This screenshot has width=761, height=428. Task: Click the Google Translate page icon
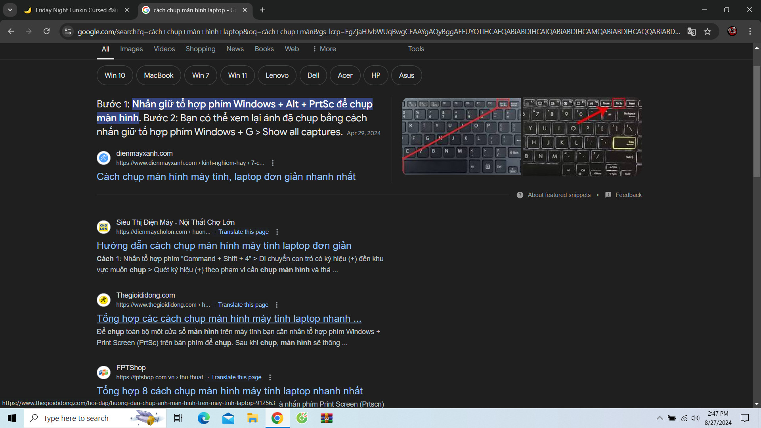pyautogui.click(x=692, y=31)
